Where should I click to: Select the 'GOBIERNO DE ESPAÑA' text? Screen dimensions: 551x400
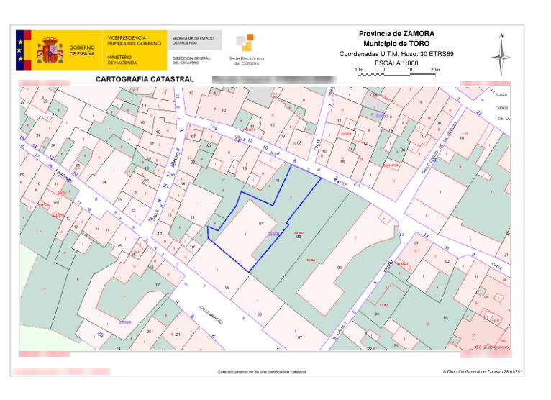[x=82, y=50]
